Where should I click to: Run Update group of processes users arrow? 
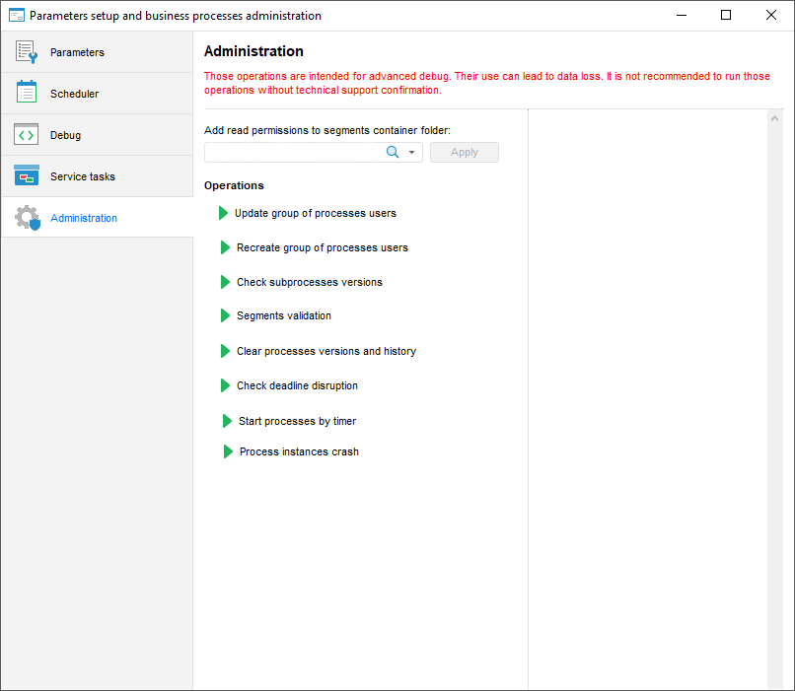(x=223, y=213)
